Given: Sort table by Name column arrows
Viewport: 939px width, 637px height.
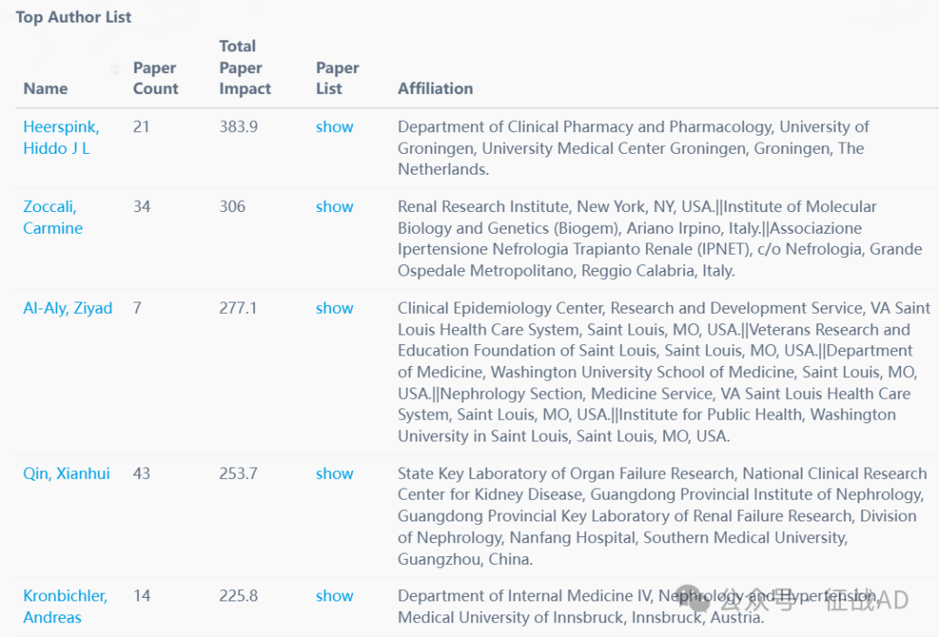Looking at the screenshot, I should pyautogui.click(x=115, y=70).
